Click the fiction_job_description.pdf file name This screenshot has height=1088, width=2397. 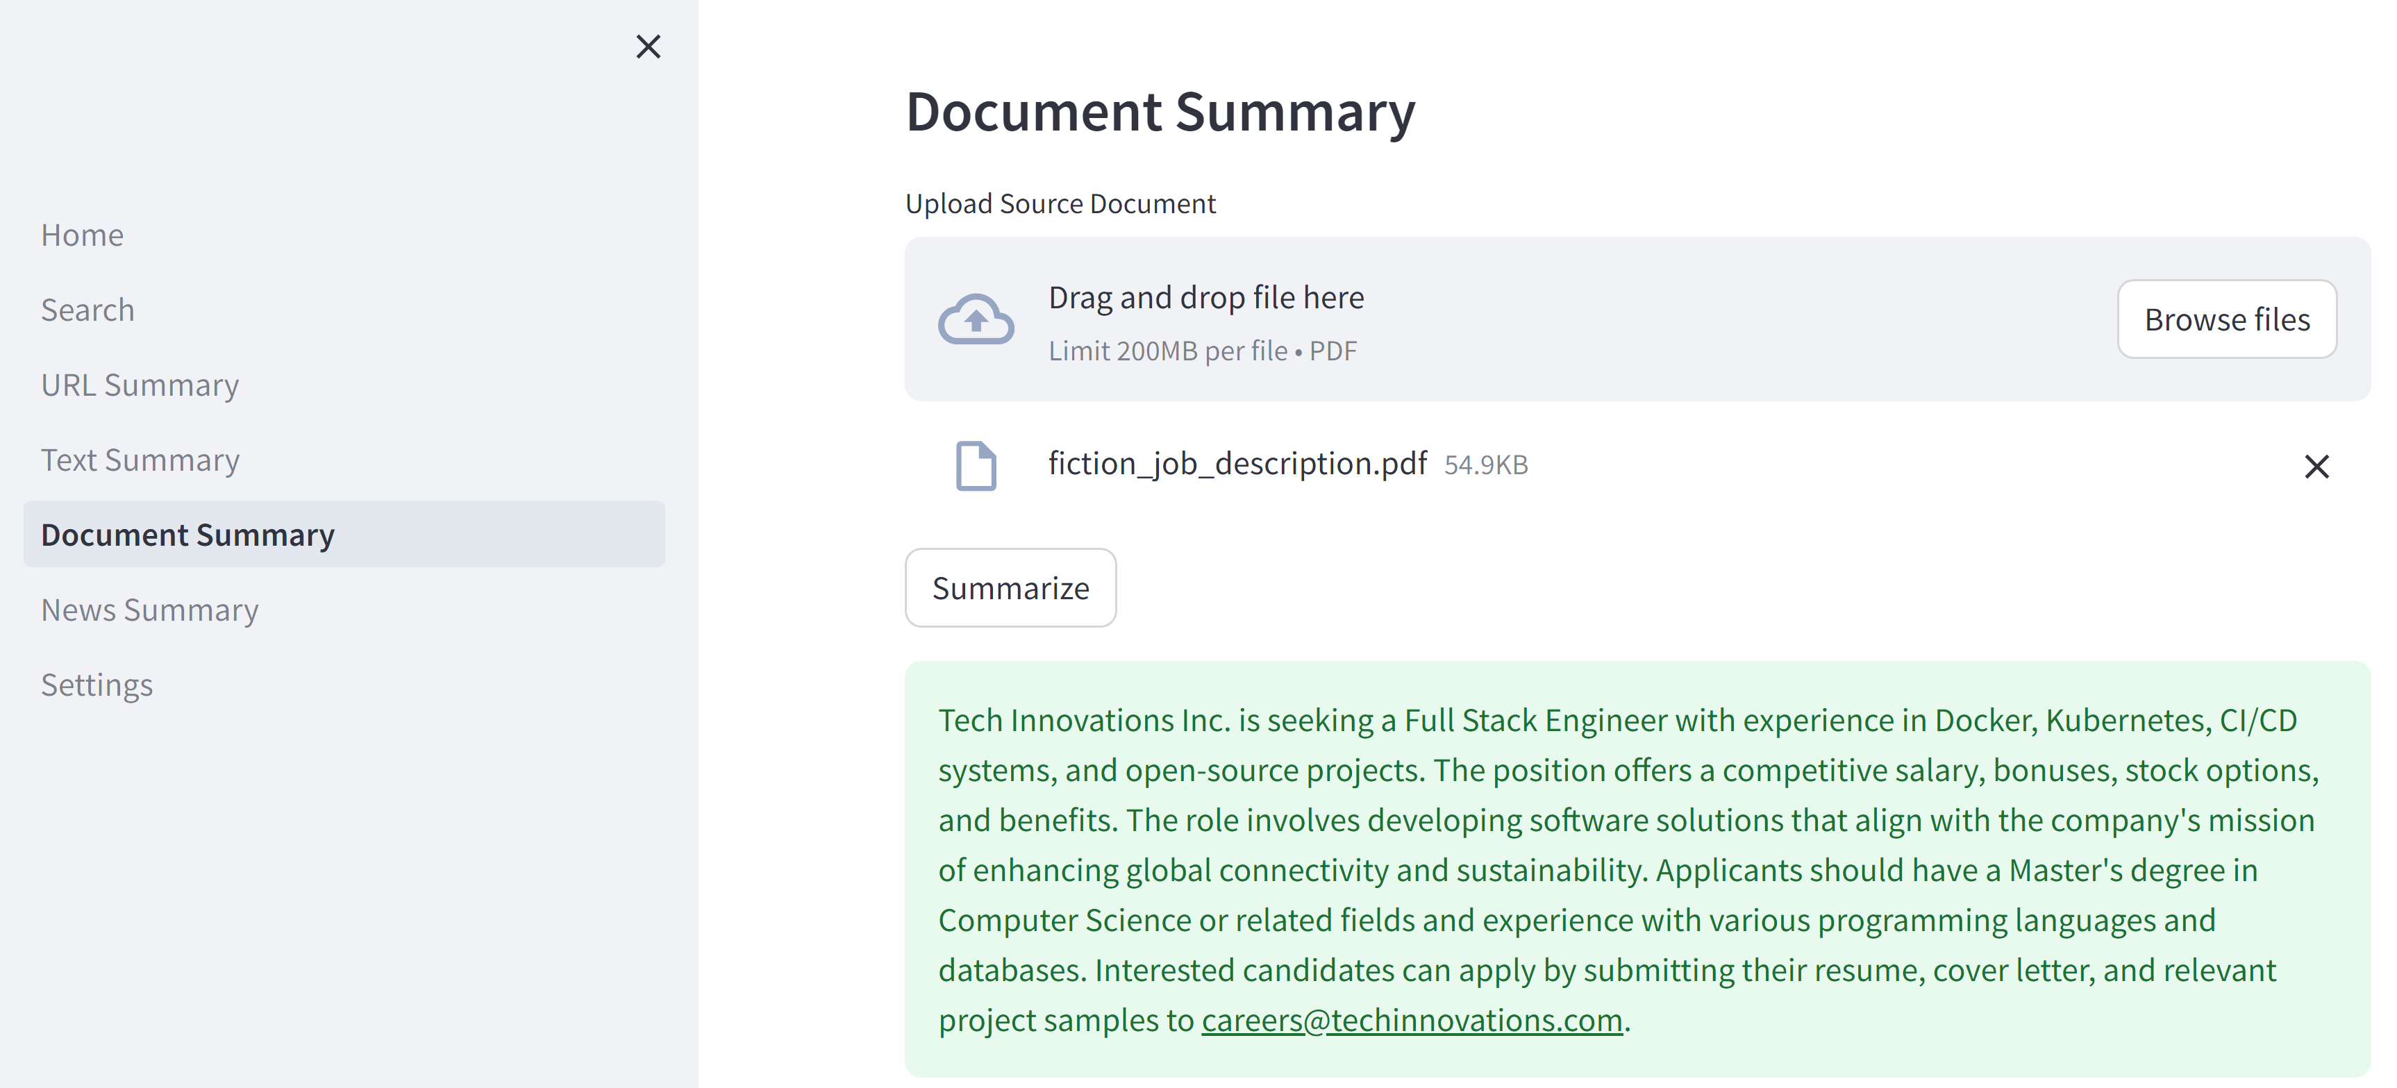point(1237,464)
